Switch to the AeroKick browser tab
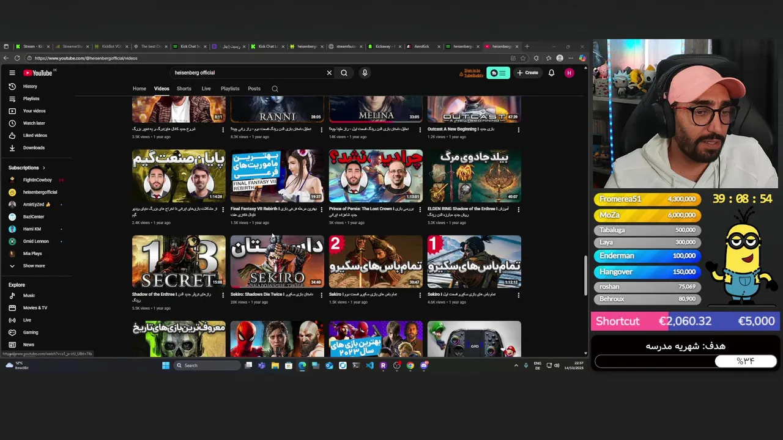This screenshot has height=440, width=783. click(x=422, y=46)
